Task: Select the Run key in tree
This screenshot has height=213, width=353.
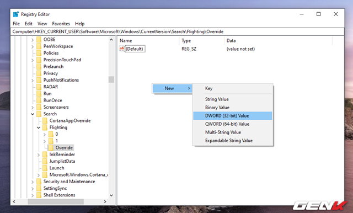Action: [x=47, y=94]
